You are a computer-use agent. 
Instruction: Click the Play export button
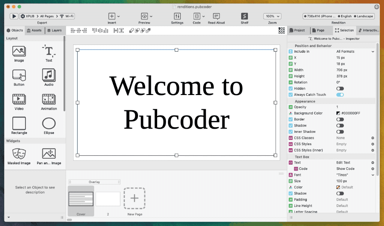tap(14, 16)
